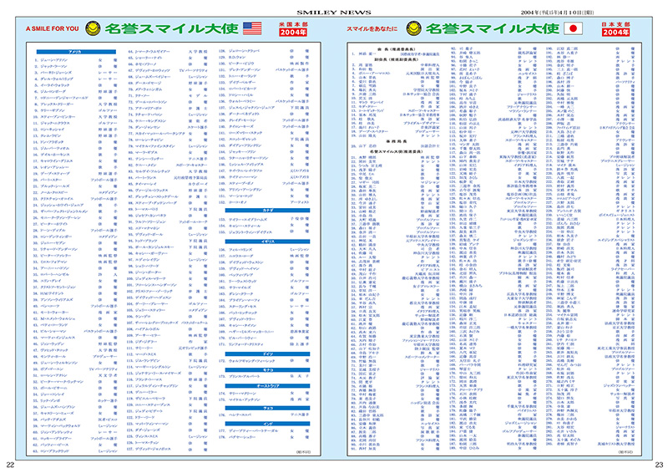
Task: Click the '名誉スマイル大使' title next to US flag
Action: tap(171, 28)
